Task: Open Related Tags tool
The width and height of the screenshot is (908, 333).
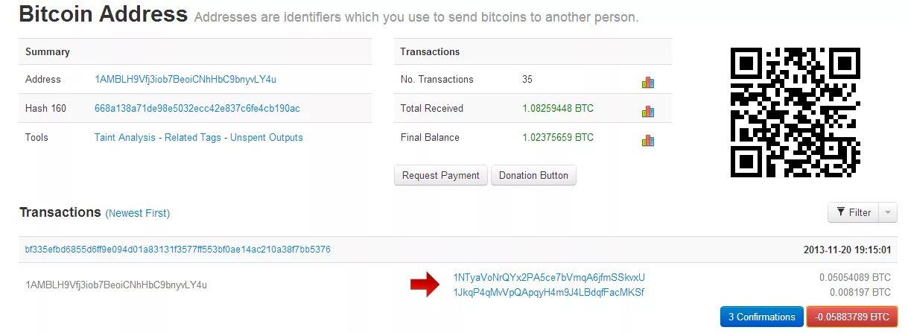Action: (193, 137)
